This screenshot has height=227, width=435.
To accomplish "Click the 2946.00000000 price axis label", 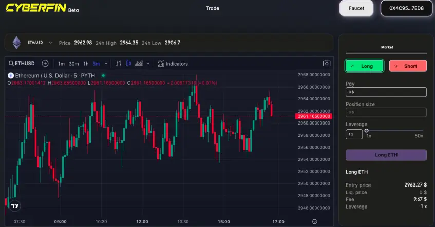I will (314, 208).
